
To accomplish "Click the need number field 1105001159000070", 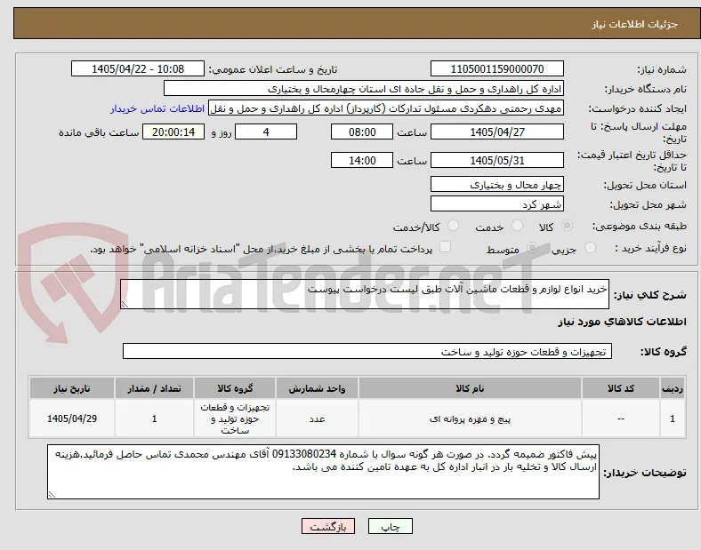I will click(497, 69).
